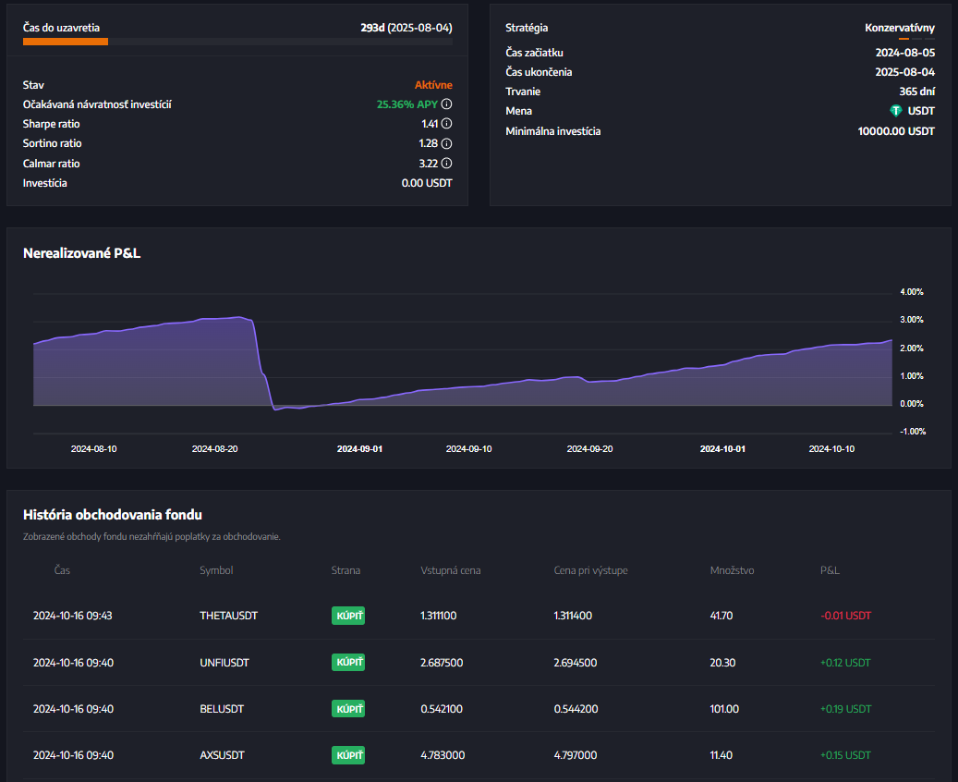The width and height of the screenshot is (958, 782).
Task: Click the 2024-09-01 date on chart axis
Action: tap(359, 449)
